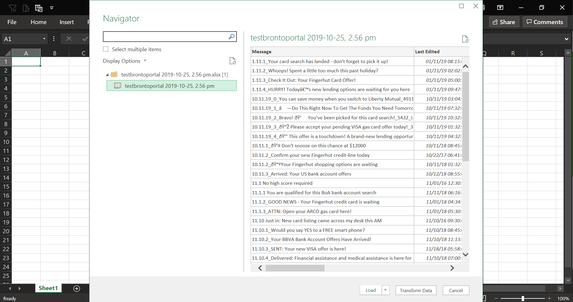Click the preview scroll right arrow

(x=452, y=268)
